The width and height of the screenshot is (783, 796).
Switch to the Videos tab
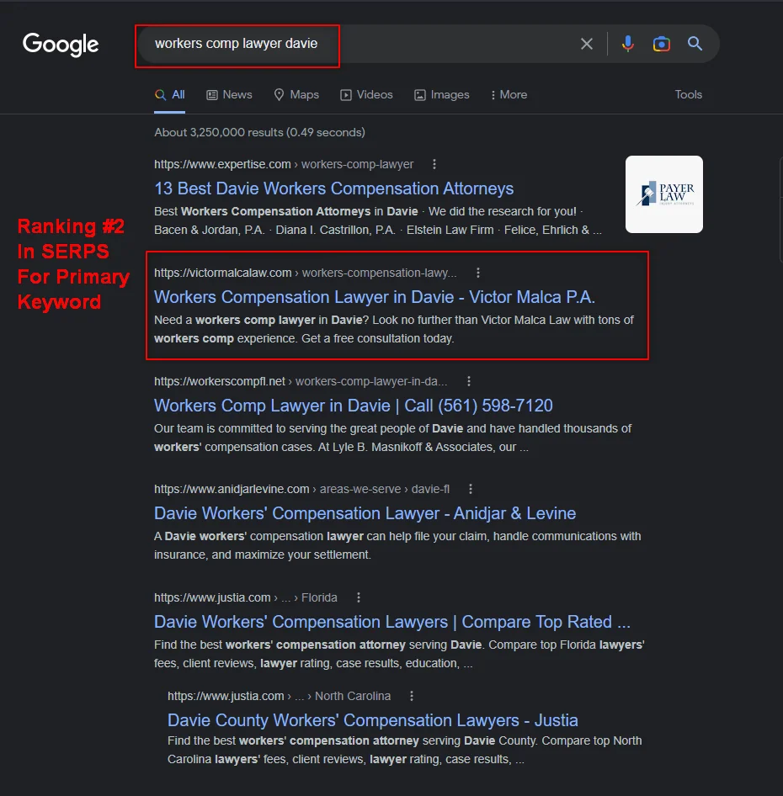366,95
